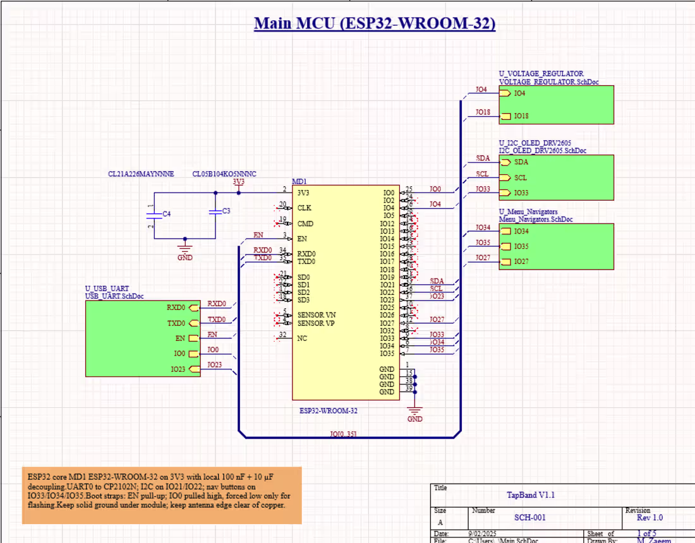Select IO18 sheet entry in voltage regulator block
Viewport: 695px width, 543px height.
point(514,116)
